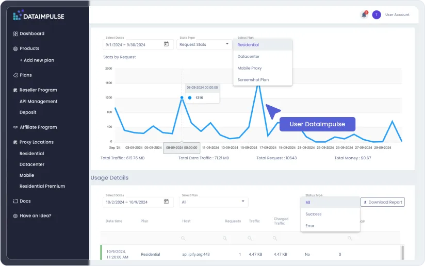Click Download Report button

coord(382,202)
